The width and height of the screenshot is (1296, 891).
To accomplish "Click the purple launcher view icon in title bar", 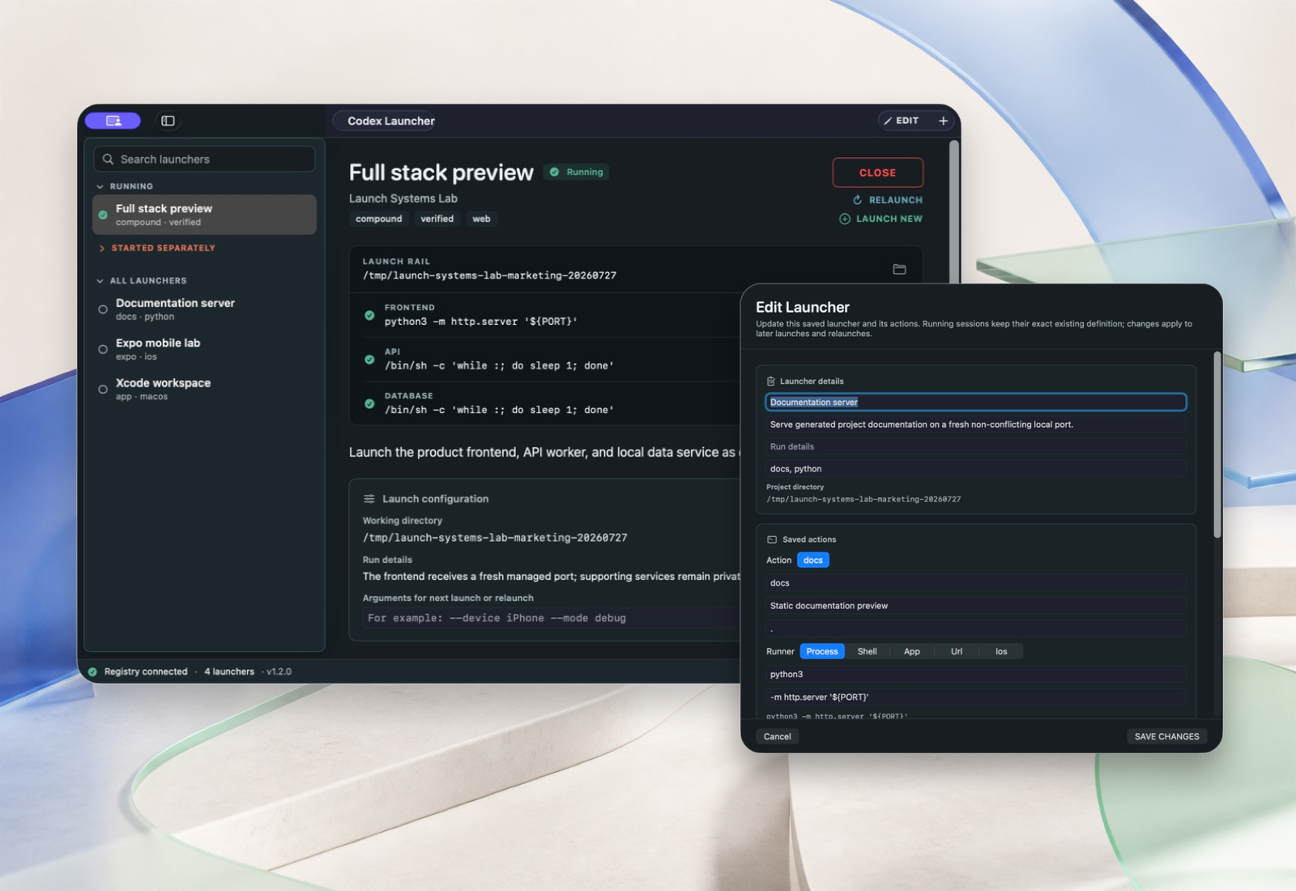I will tap(113, 121).
